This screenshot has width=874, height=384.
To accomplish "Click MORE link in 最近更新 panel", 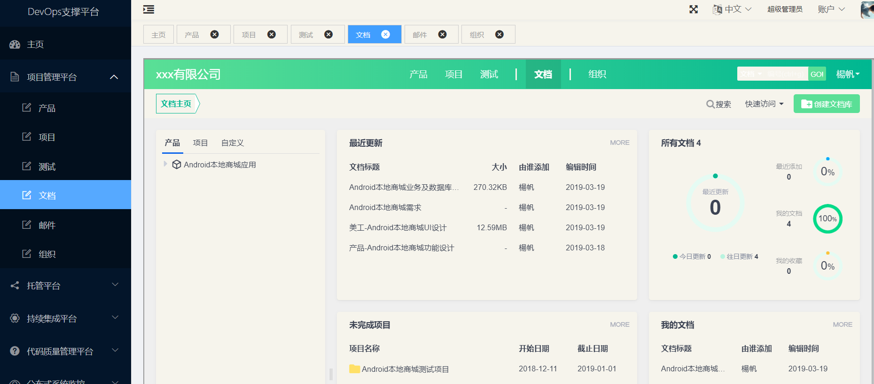I will pyautogui.click(x=619, y=143).
